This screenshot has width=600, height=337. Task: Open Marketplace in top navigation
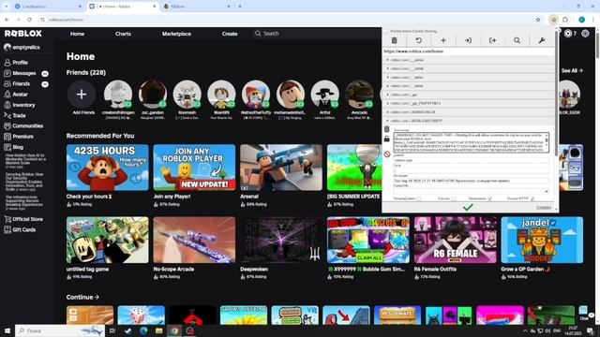point(176,34)
